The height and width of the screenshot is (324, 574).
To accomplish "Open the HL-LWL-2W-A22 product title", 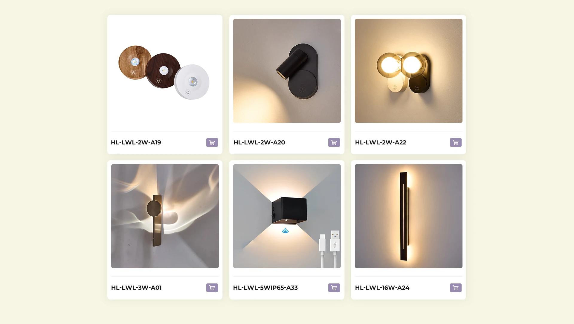I will [381, 143].
